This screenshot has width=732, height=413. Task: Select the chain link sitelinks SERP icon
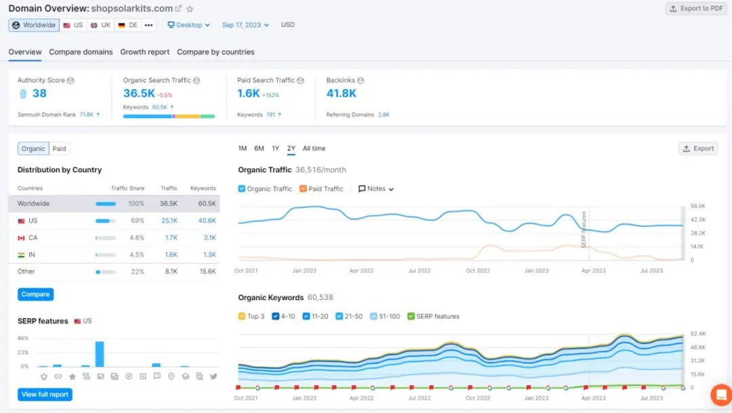pos(58,376)
